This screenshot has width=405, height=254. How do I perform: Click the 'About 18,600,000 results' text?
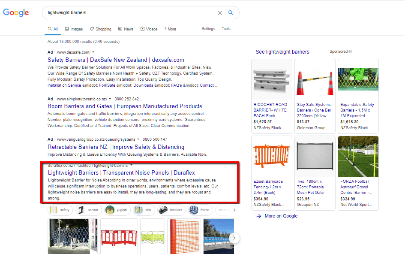click(84, 41)
